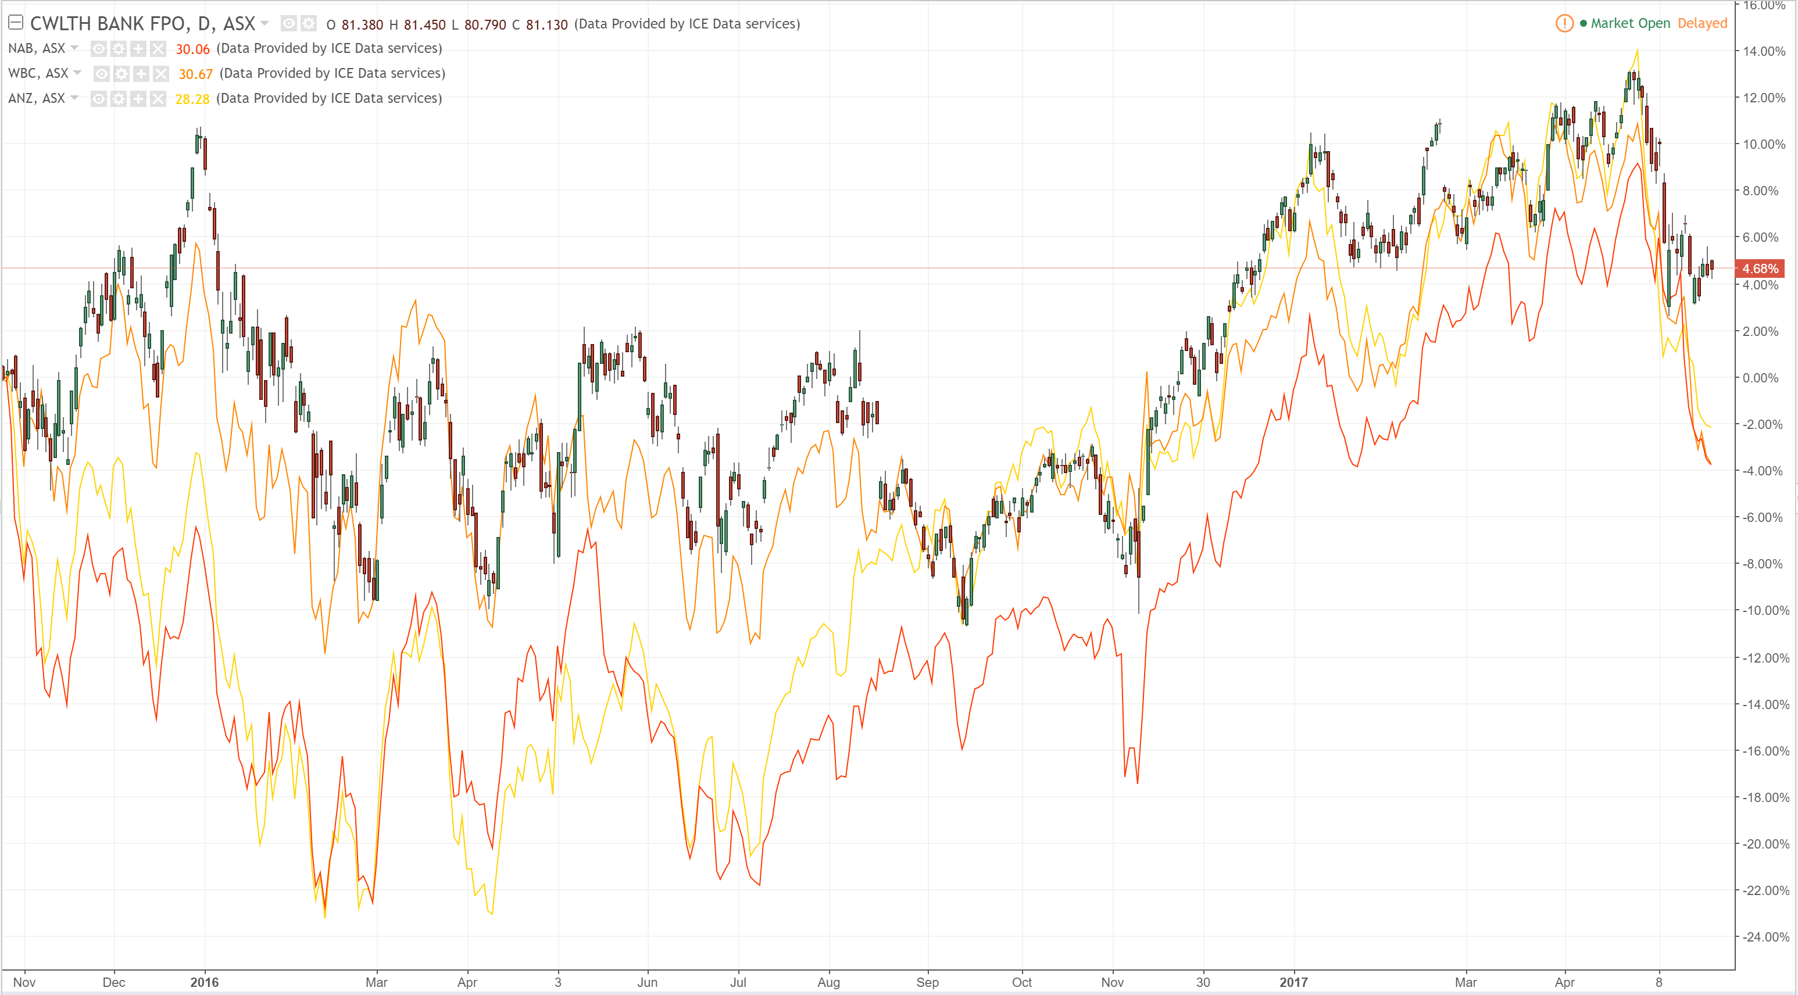This screenshot has height=995, width=1798.
Task: Hide the CWLTH BANK main series using the eye icon
Action: point(288,24)
